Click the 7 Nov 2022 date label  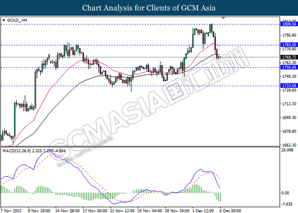point(11,211)
